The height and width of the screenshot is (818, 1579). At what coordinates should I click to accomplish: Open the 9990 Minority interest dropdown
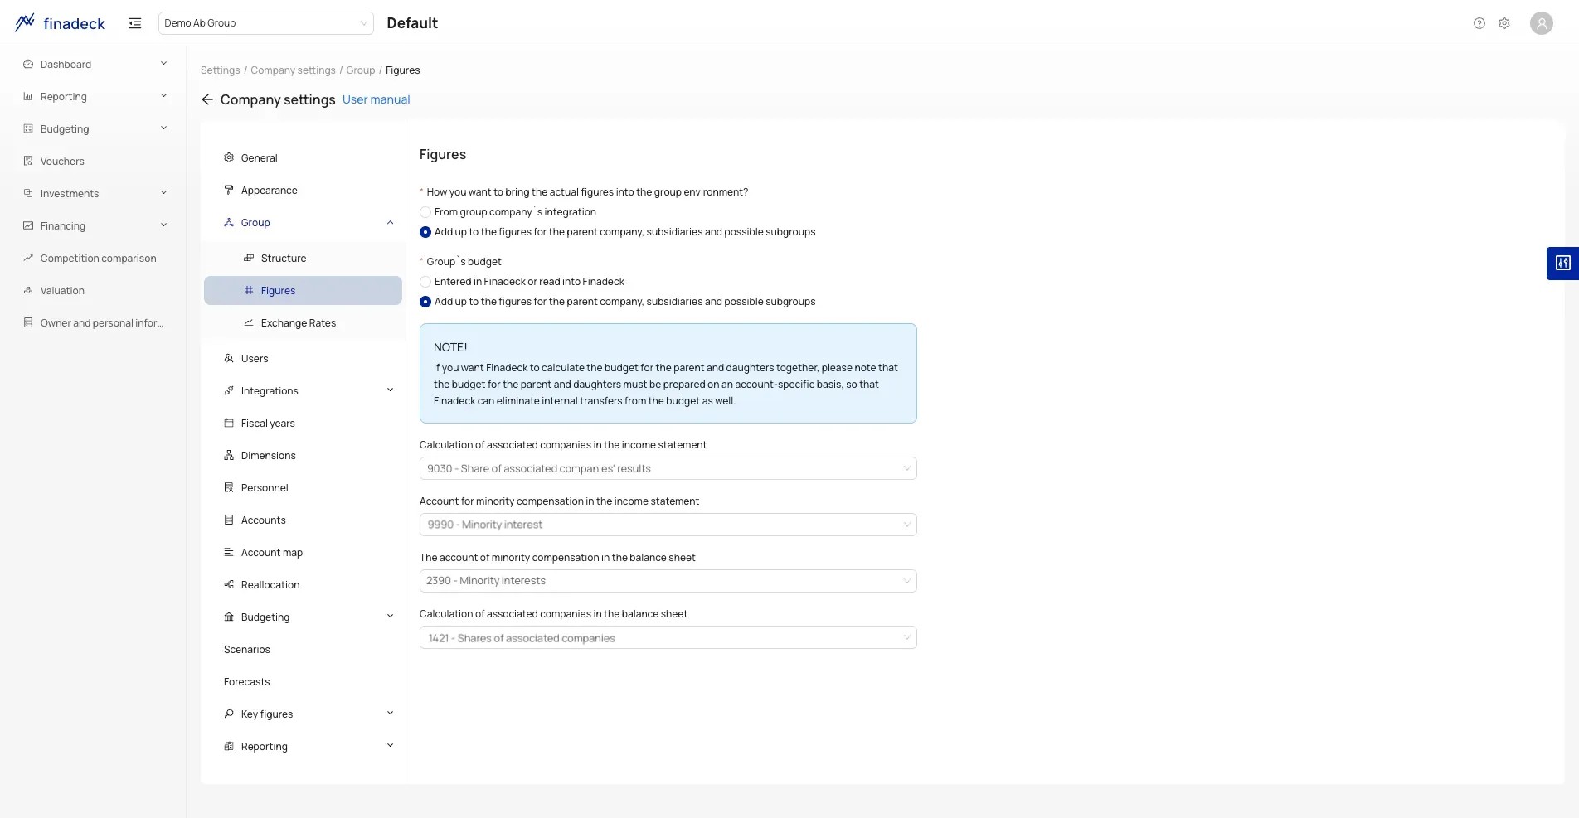[668, 525]
